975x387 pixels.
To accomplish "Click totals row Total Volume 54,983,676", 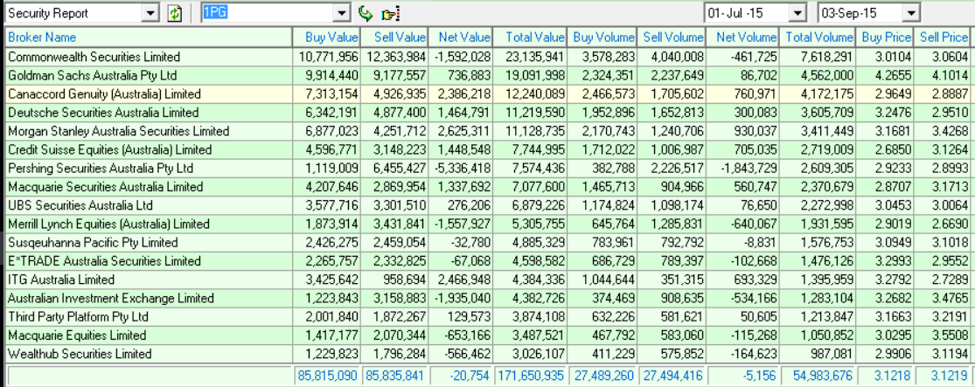I will tap(817, 376).
